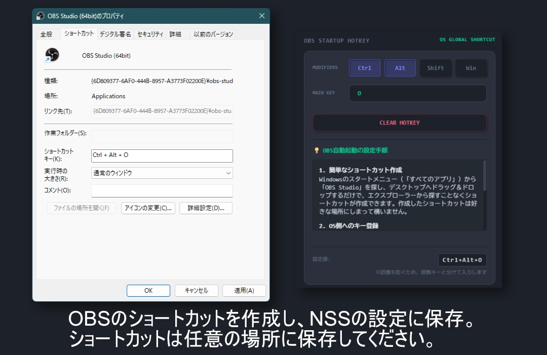Click the 2. OS側へのキー登録 heading
Image resolution: width=547 pixels, height=355 pixels.
coord(348,226)
